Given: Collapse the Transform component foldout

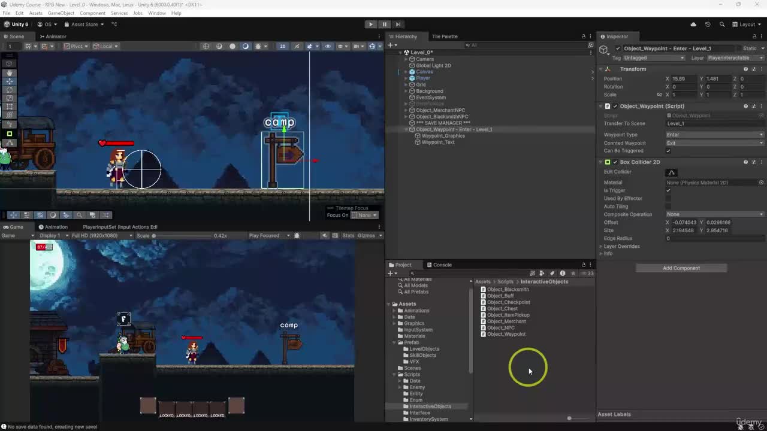Looking at the screenshot, I should pyautogui.click(x=601, y=69).
